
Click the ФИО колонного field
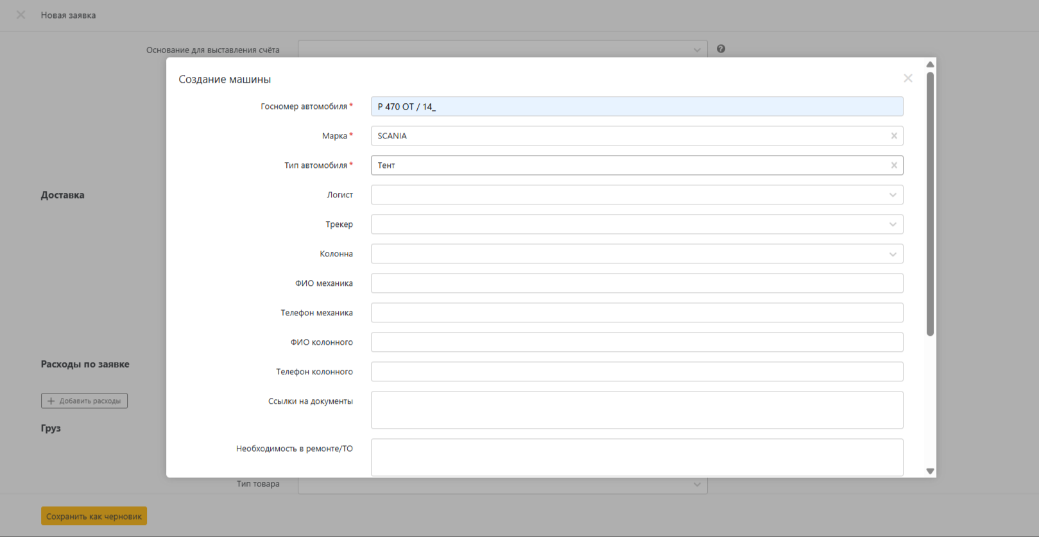pos(637,342)
